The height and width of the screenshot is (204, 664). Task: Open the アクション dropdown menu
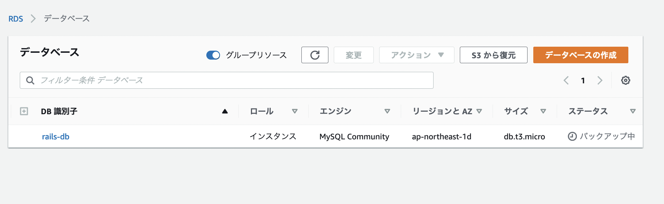pos(417,55)
